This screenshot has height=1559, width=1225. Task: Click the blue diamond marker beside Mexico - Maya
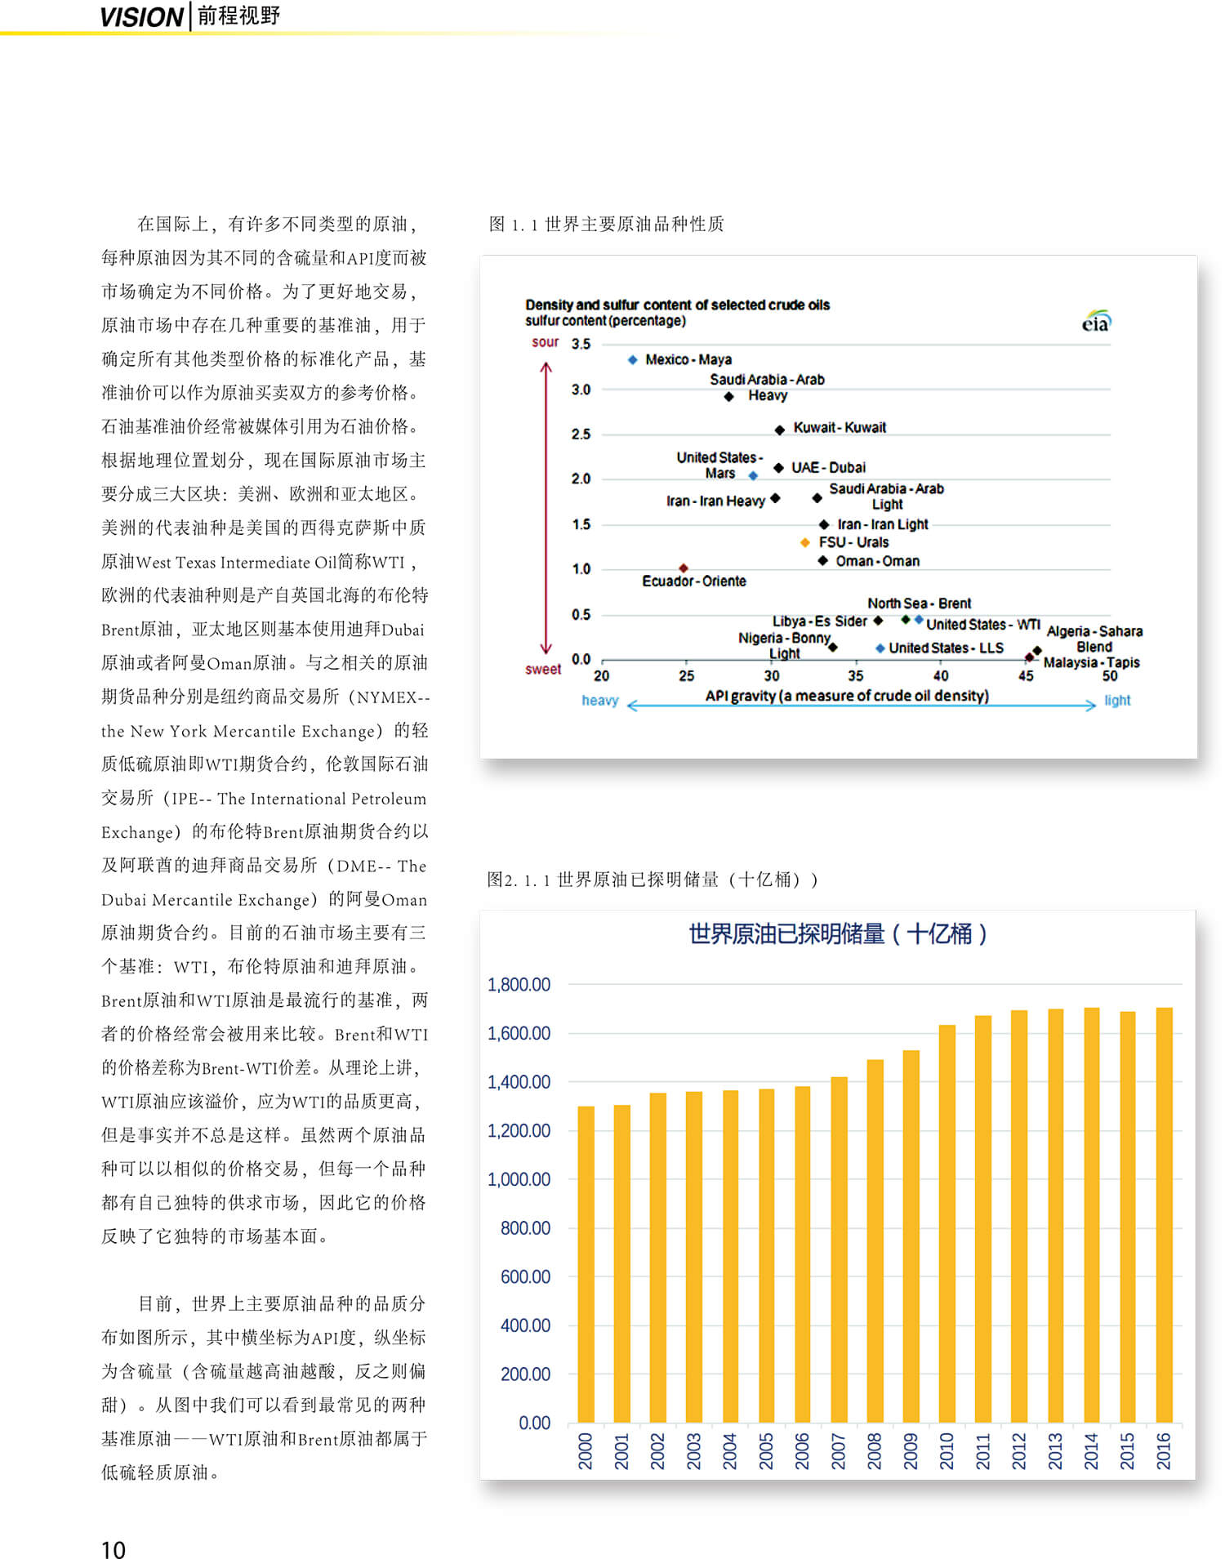tap(632, 359)
